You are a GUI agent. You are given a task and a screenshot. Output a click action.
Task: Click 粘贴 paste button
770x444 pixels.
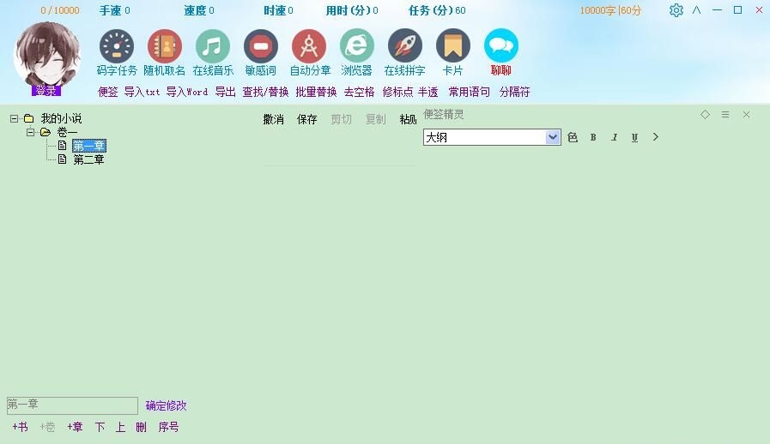click(x=408, y=119)
